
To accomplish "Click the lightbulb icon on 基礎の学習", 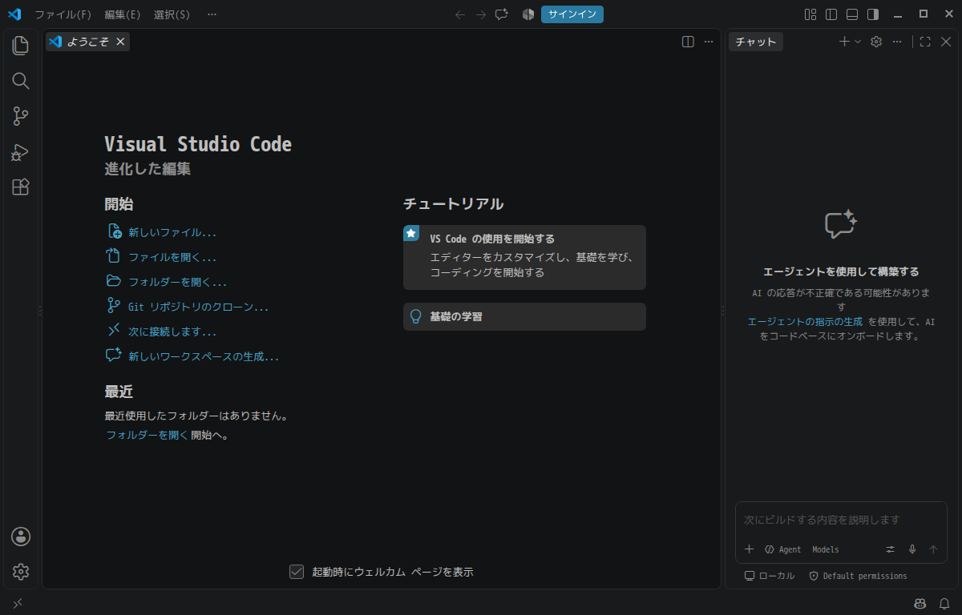I will click(415, 316).
